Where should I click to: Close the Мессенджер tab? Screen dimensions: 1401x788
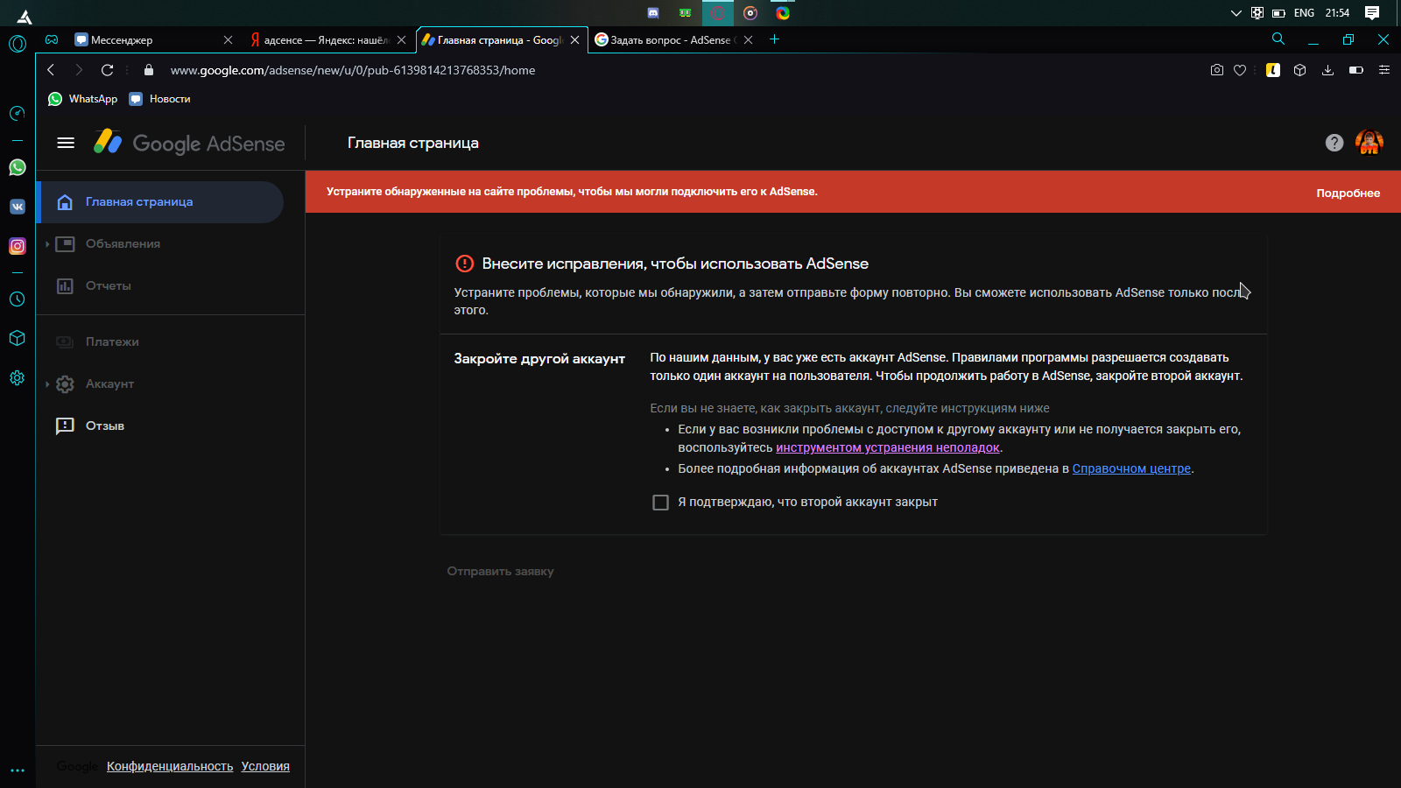(228, 40)
